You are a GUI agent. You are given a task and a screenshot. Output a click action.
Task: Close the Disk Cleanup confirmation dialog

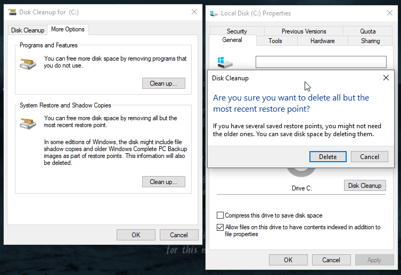[x=386, y=78]
